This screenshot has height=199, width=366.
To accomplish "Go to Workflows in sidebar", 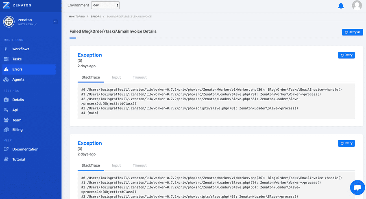I will coord(21,49).
